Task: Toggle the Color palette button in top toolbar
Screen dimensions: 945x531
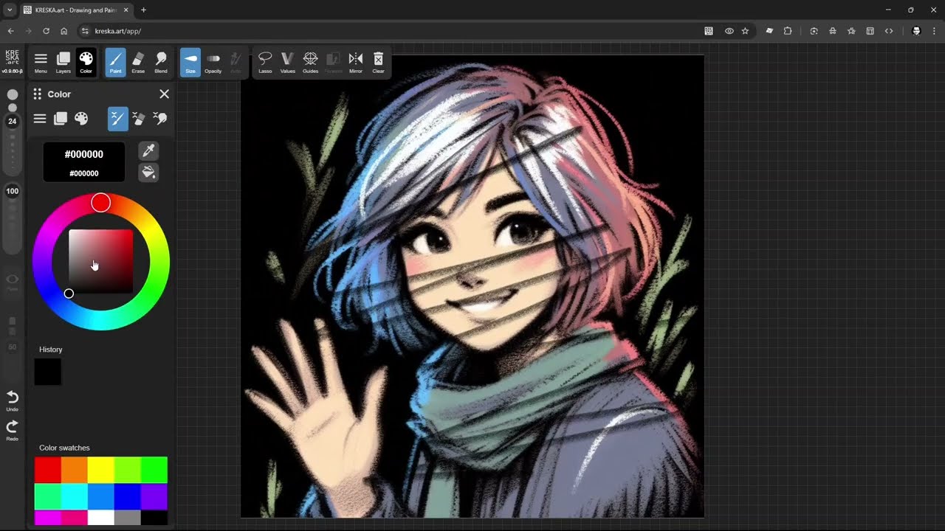Action: [86, 63]
